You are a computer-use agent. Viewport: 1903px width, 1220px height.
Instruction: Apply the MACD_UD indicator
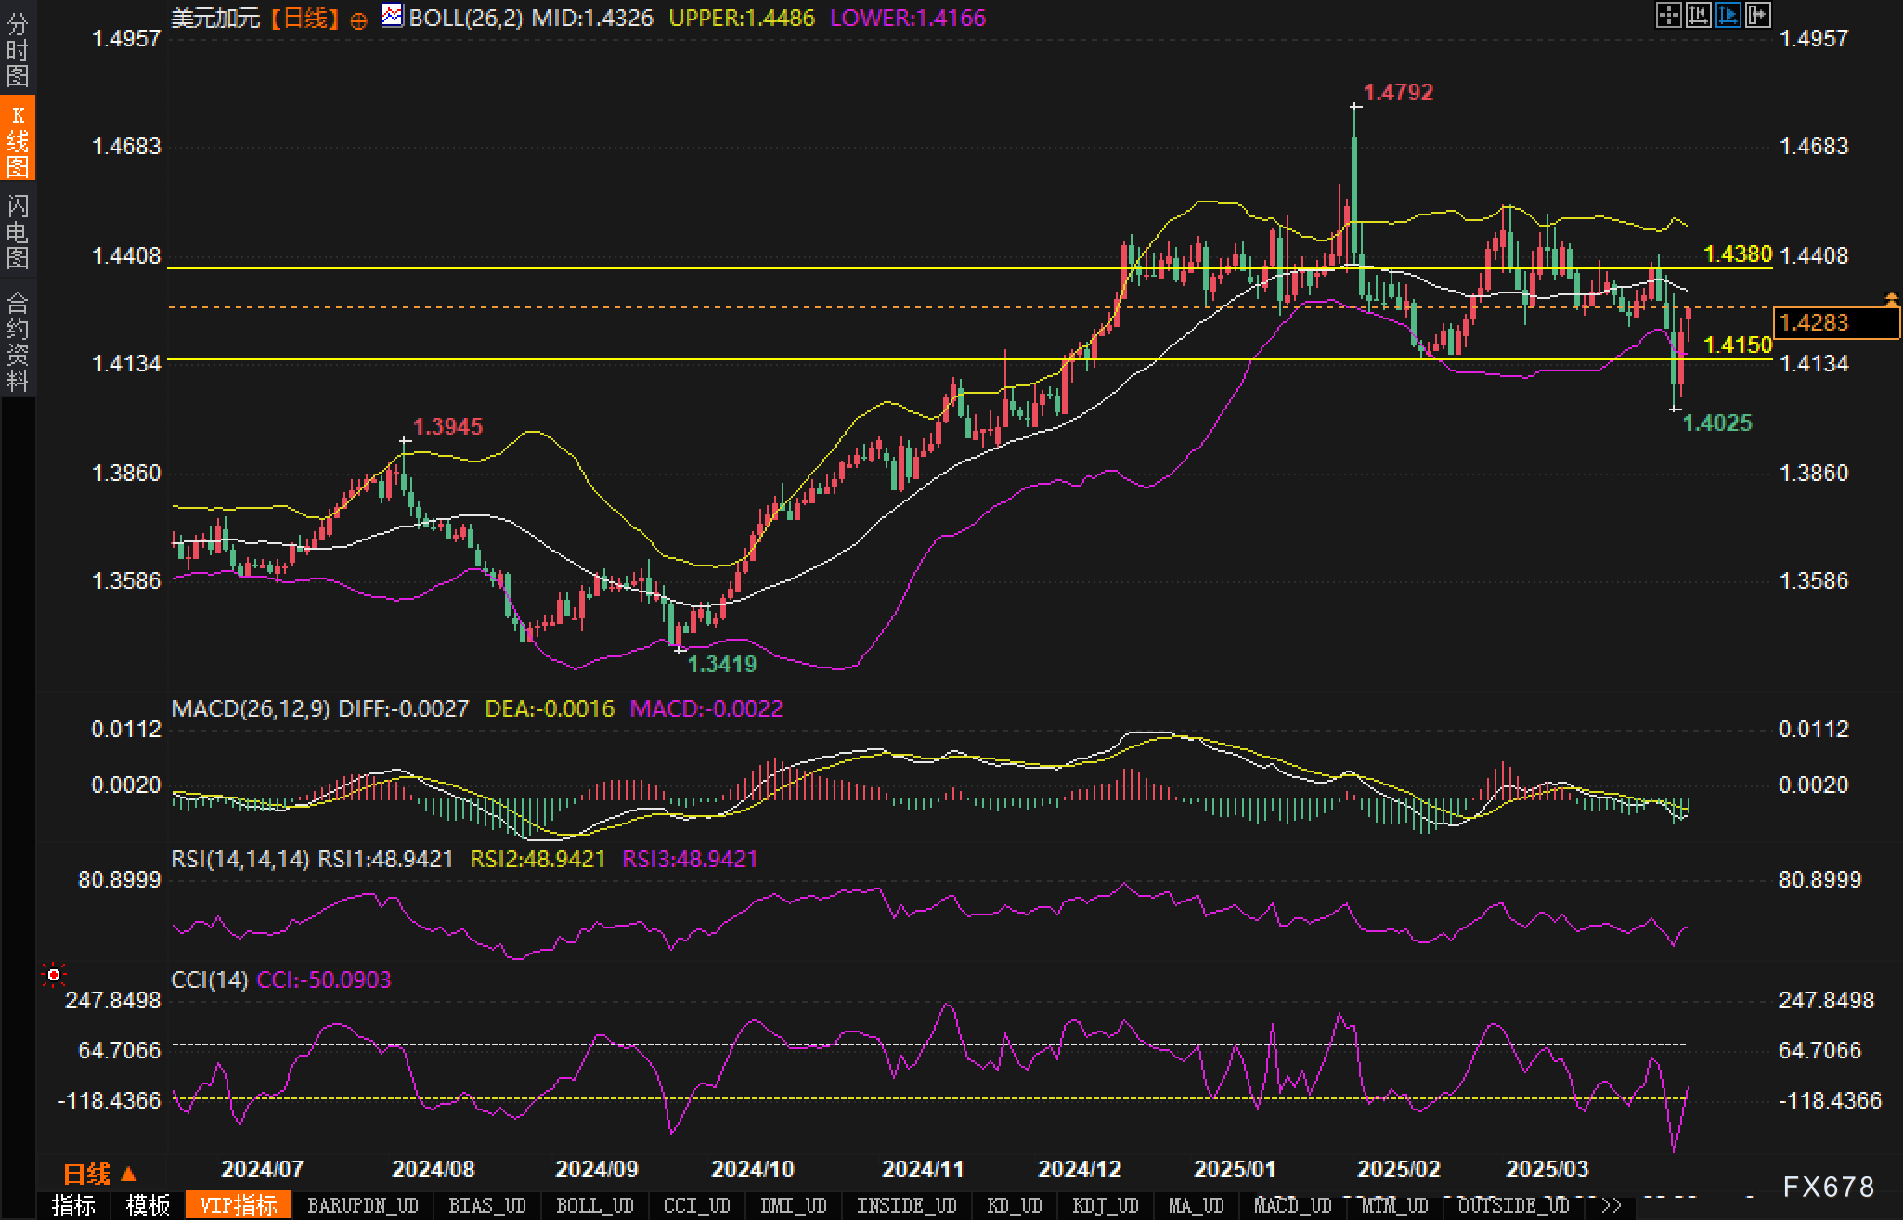(1292, 1205)
